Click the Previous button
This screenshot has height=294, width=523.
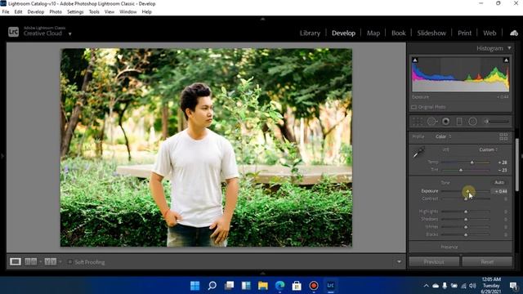pyautogui.click(x=434, y=261)
